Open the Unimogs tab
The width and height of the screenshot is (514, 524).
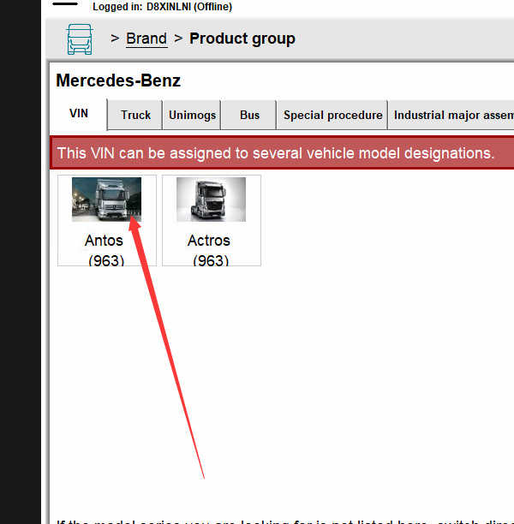point(192,115)
